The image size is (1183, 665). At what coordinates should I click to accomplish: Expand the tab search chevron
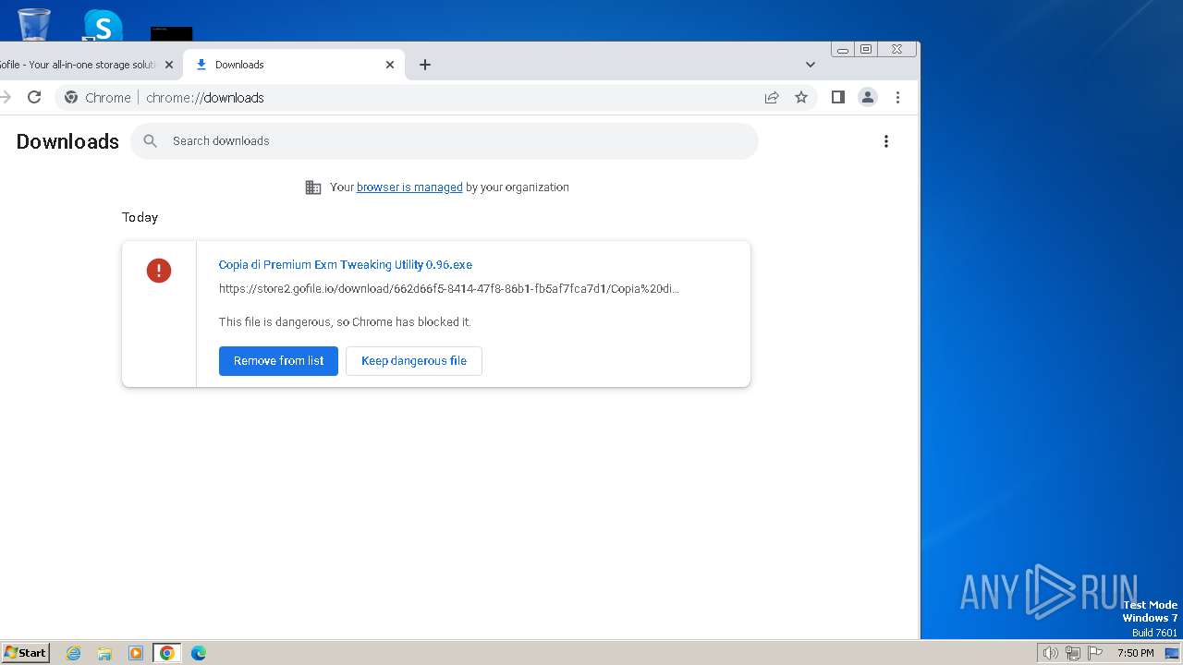(811, 65)
